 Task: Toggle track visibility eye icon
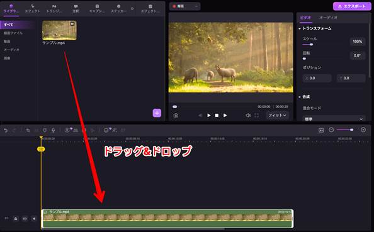click(x=25, y=219)
